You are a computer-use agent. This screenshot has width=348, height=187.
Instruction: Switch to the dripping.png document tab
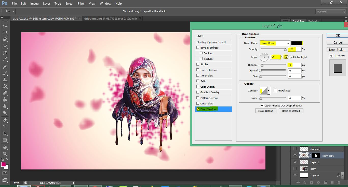pos(110,19)
